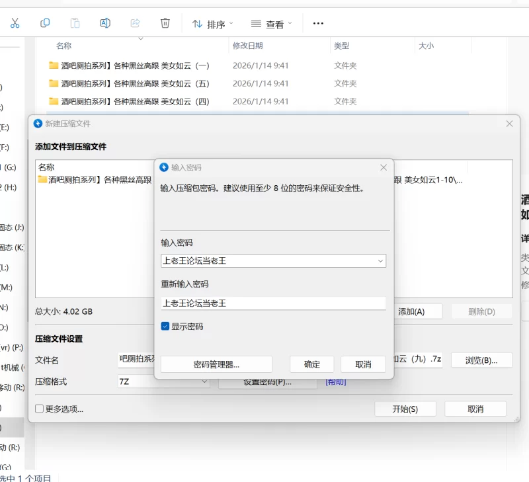Click the 重新输入密码 field
This screenshot has width=529, height=482.
click(273, 303)
